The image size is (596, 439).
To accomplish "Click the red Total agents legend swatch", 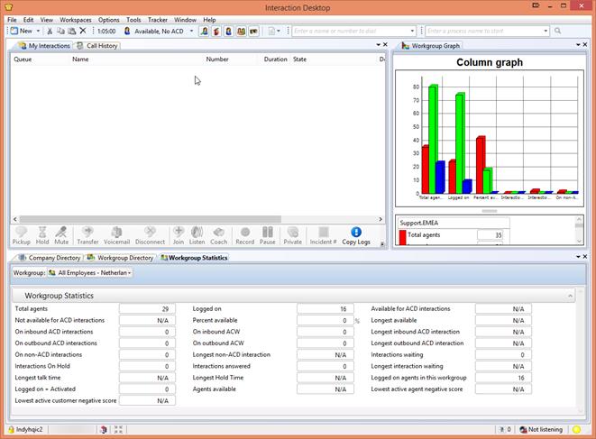I will (402, 236).
